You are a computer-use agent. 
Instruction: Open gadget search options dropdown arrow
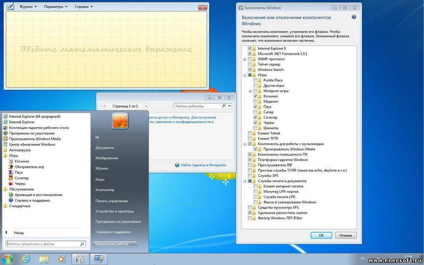tap(229, 106)
